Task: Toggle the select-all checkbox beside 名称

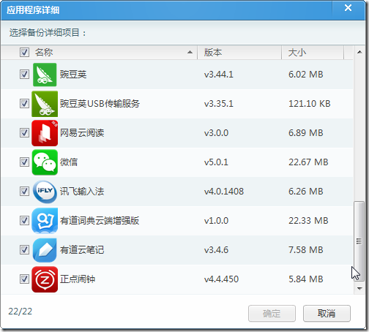Action: (x=24, y=52)
